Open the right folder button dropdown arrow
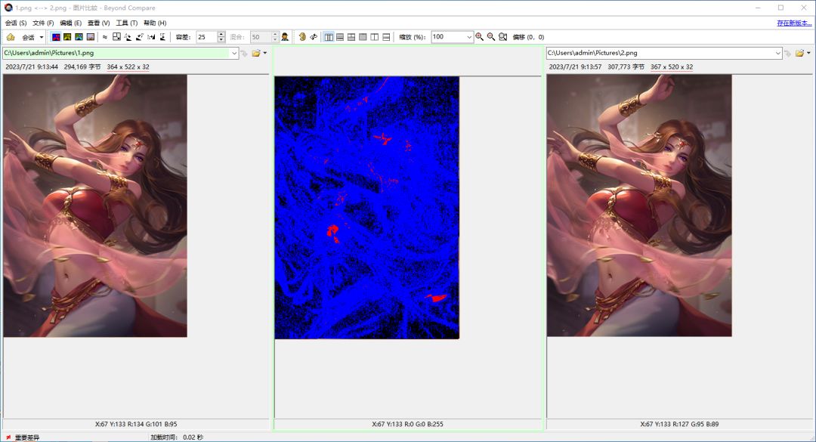 coord(808,53)
